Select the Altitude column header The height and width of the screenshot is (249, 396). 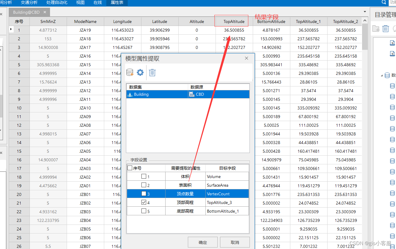[x=197, y=21]
